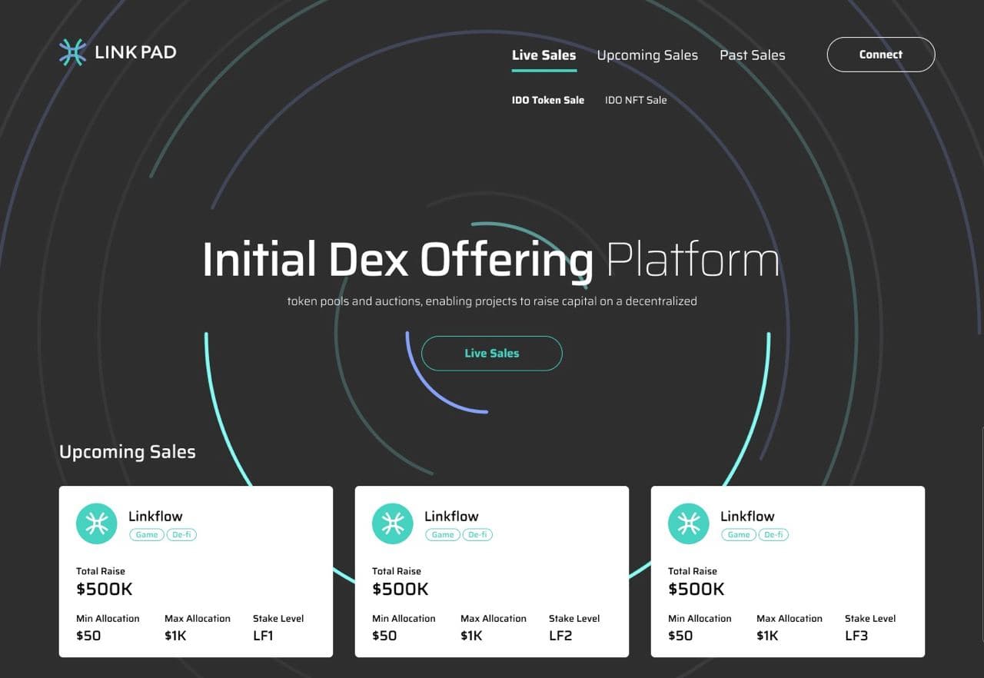Click the Link Pad logo icon

[72, 52]
